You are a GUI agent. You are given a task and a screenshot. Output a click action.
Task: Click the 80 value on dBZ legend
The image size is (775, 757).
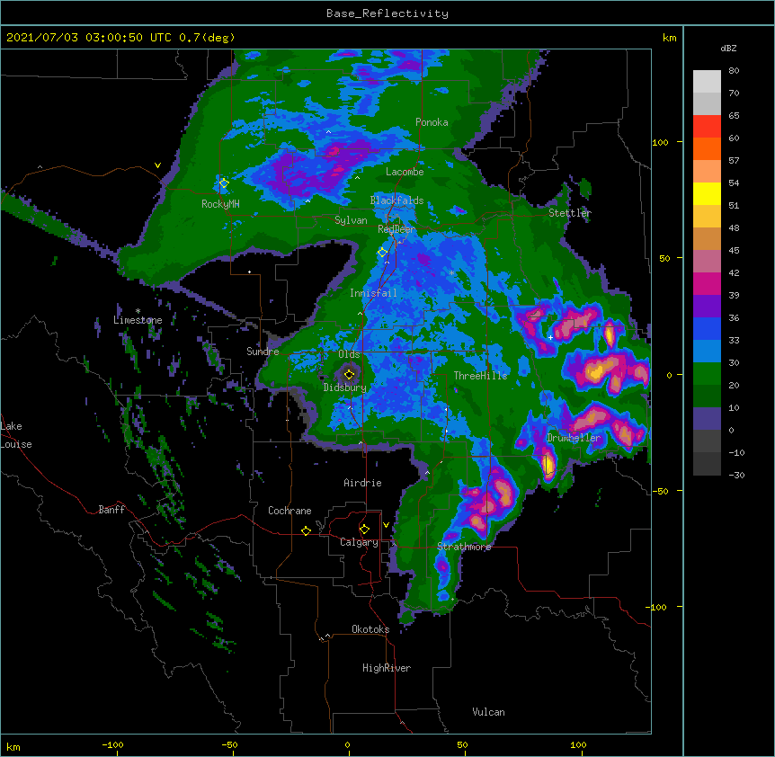tap(734, 71)
